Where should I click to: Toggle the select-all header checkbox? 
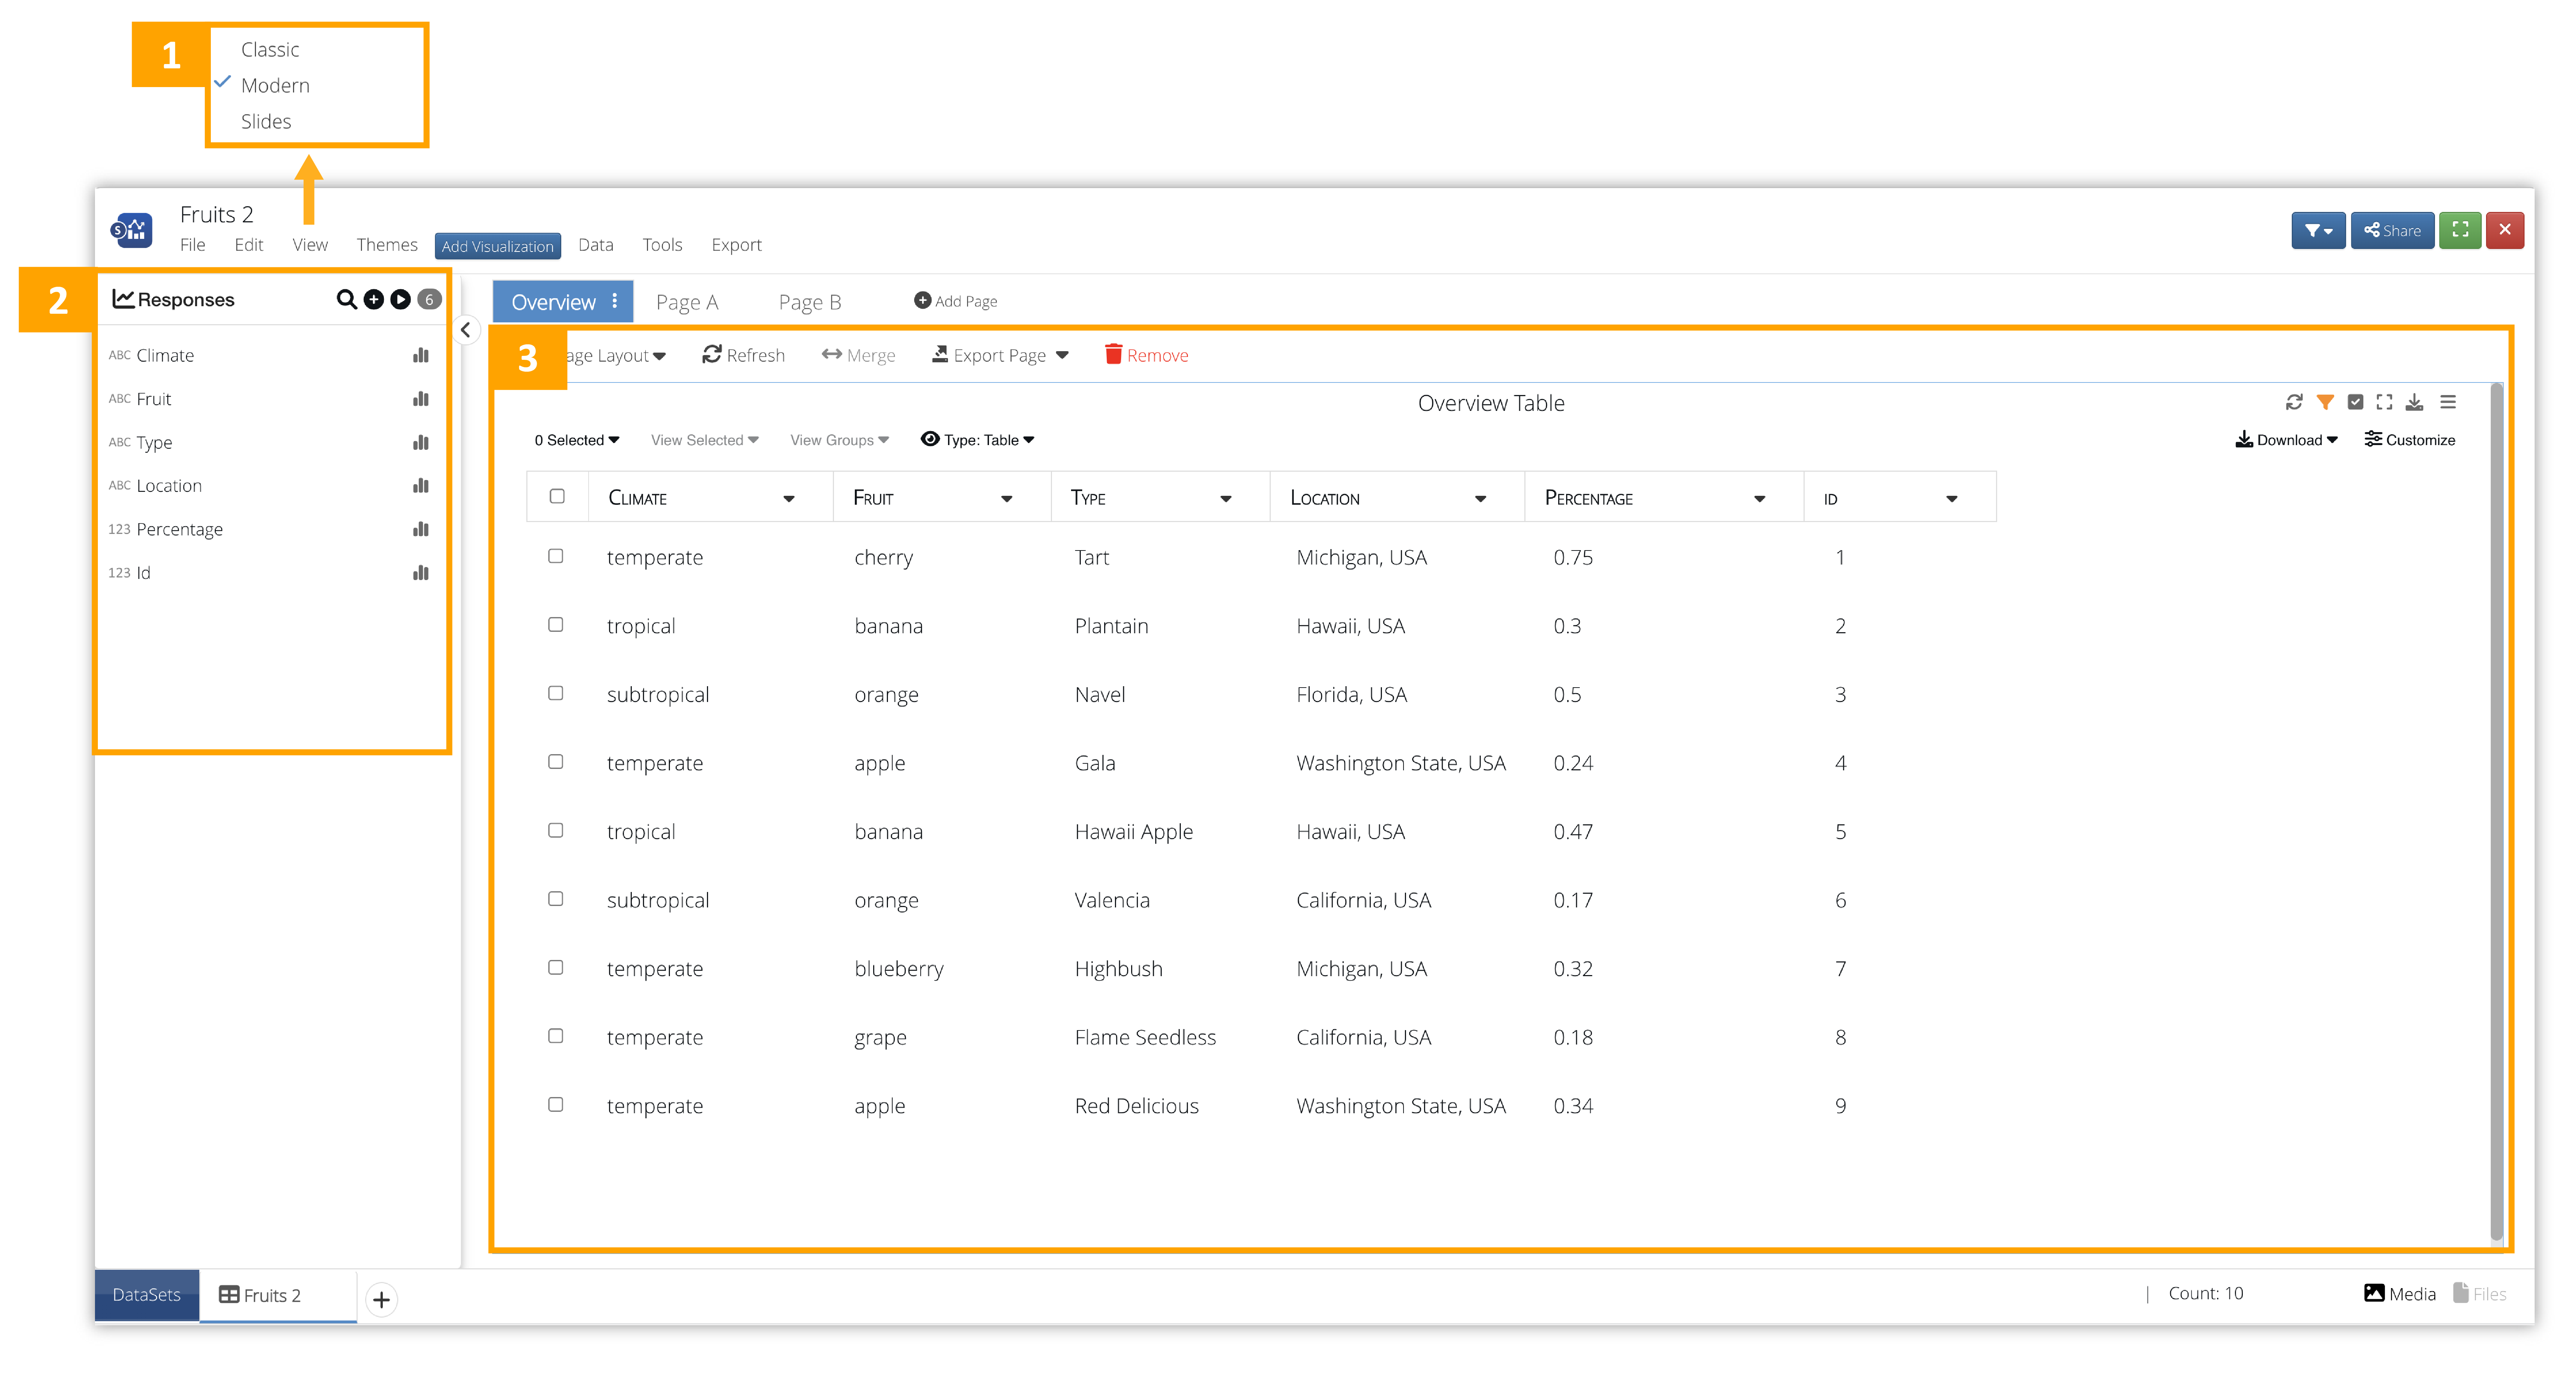[x=557, y=496]
